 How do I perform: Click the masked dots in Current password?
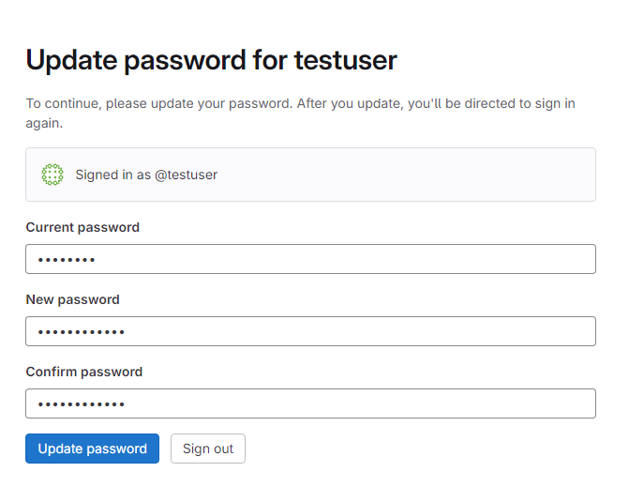click(67, 260)
